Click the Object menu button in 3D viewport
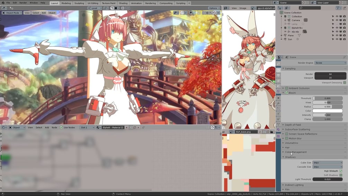 (52, 13)
